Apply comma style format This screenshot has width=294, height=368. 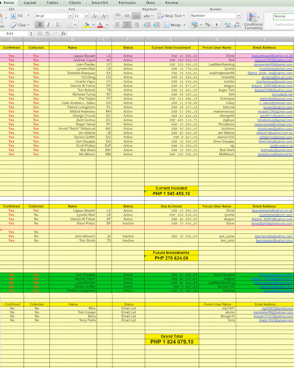click(216, 25)
